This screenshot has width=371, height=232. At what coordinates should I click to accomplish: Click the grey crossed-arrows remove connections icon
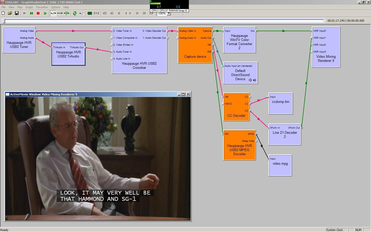click(x=97, y=13)
